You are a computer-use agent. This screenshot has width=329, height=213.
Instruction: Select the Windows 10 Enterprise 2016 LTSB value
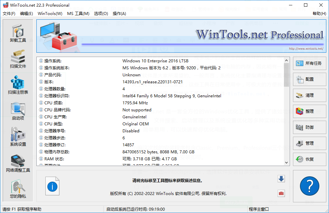coord(155,61)
